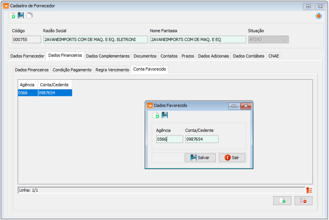Select grid cell with account 0987654
The height and width of the screenshot is (220, 329).
point(55,93)
